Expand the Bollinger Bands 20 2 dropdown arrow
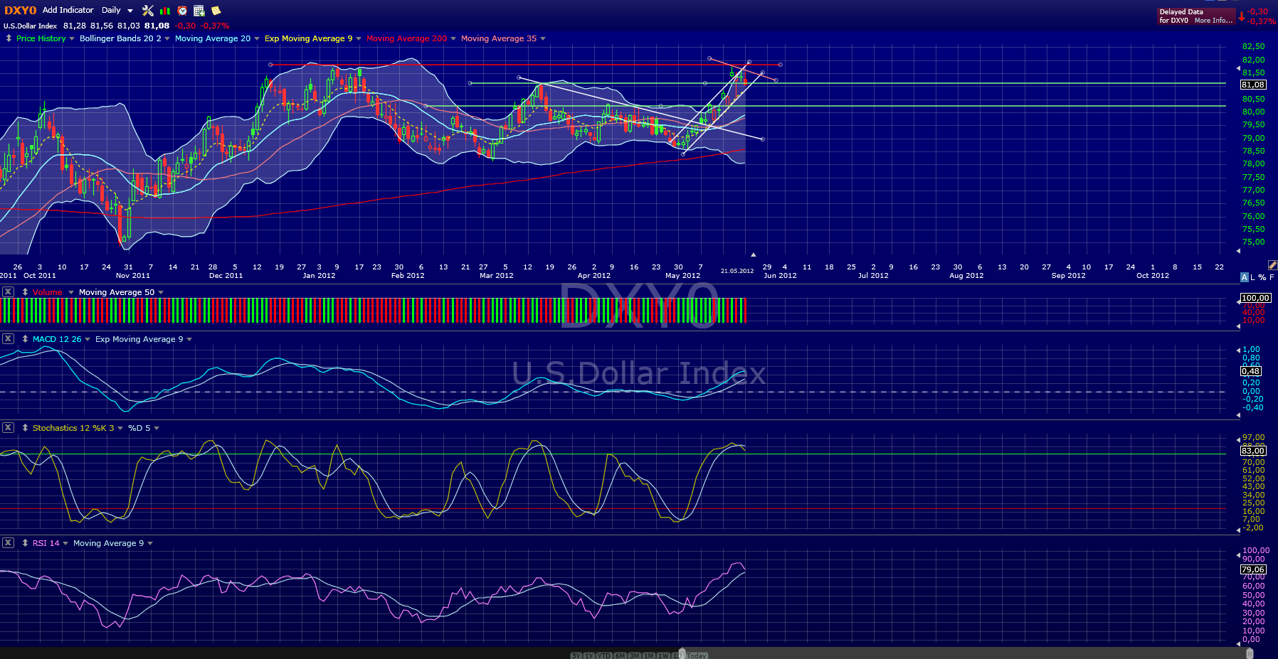 167,39
